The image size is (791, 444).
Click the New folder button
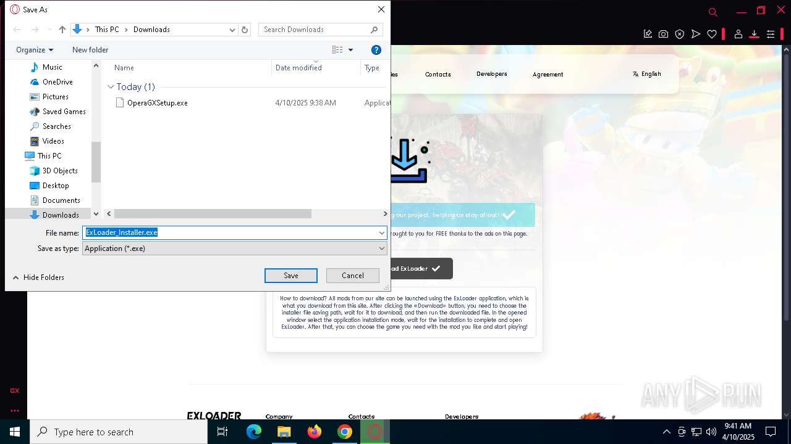(x=90, y=50)
